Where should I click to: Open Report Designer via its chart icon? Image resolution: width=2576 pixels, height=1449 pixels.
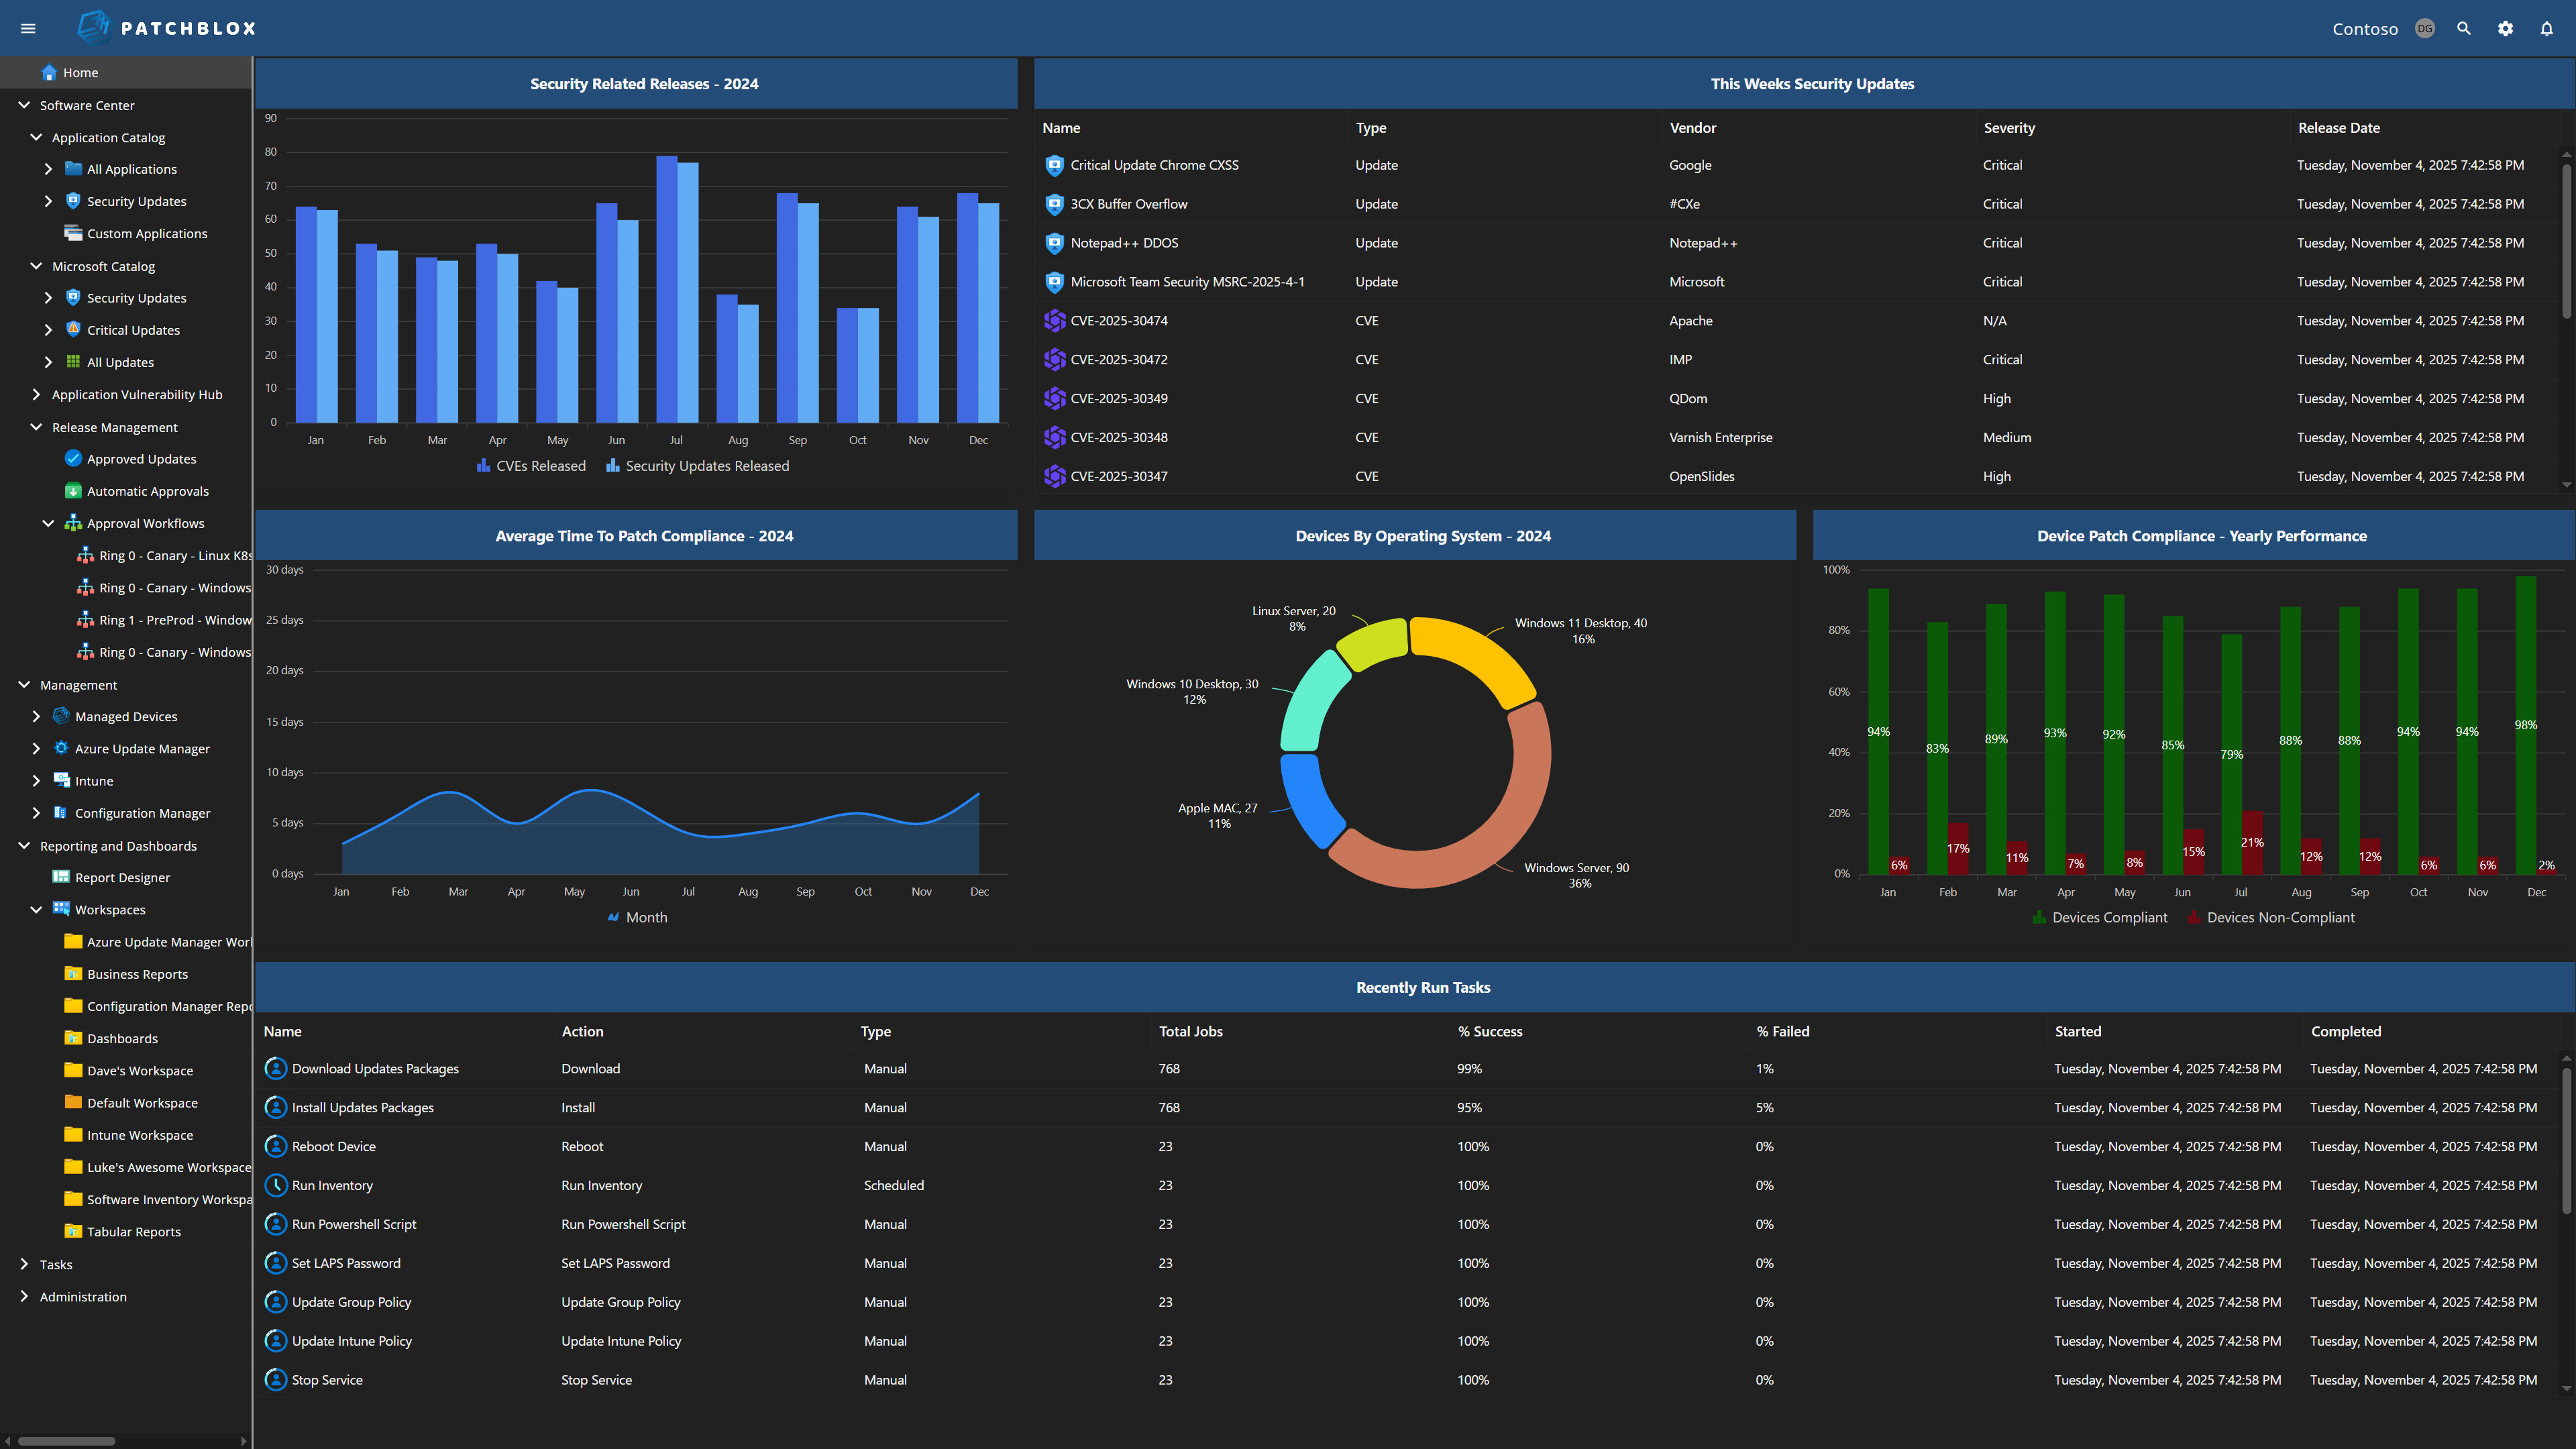click(61, 877)
